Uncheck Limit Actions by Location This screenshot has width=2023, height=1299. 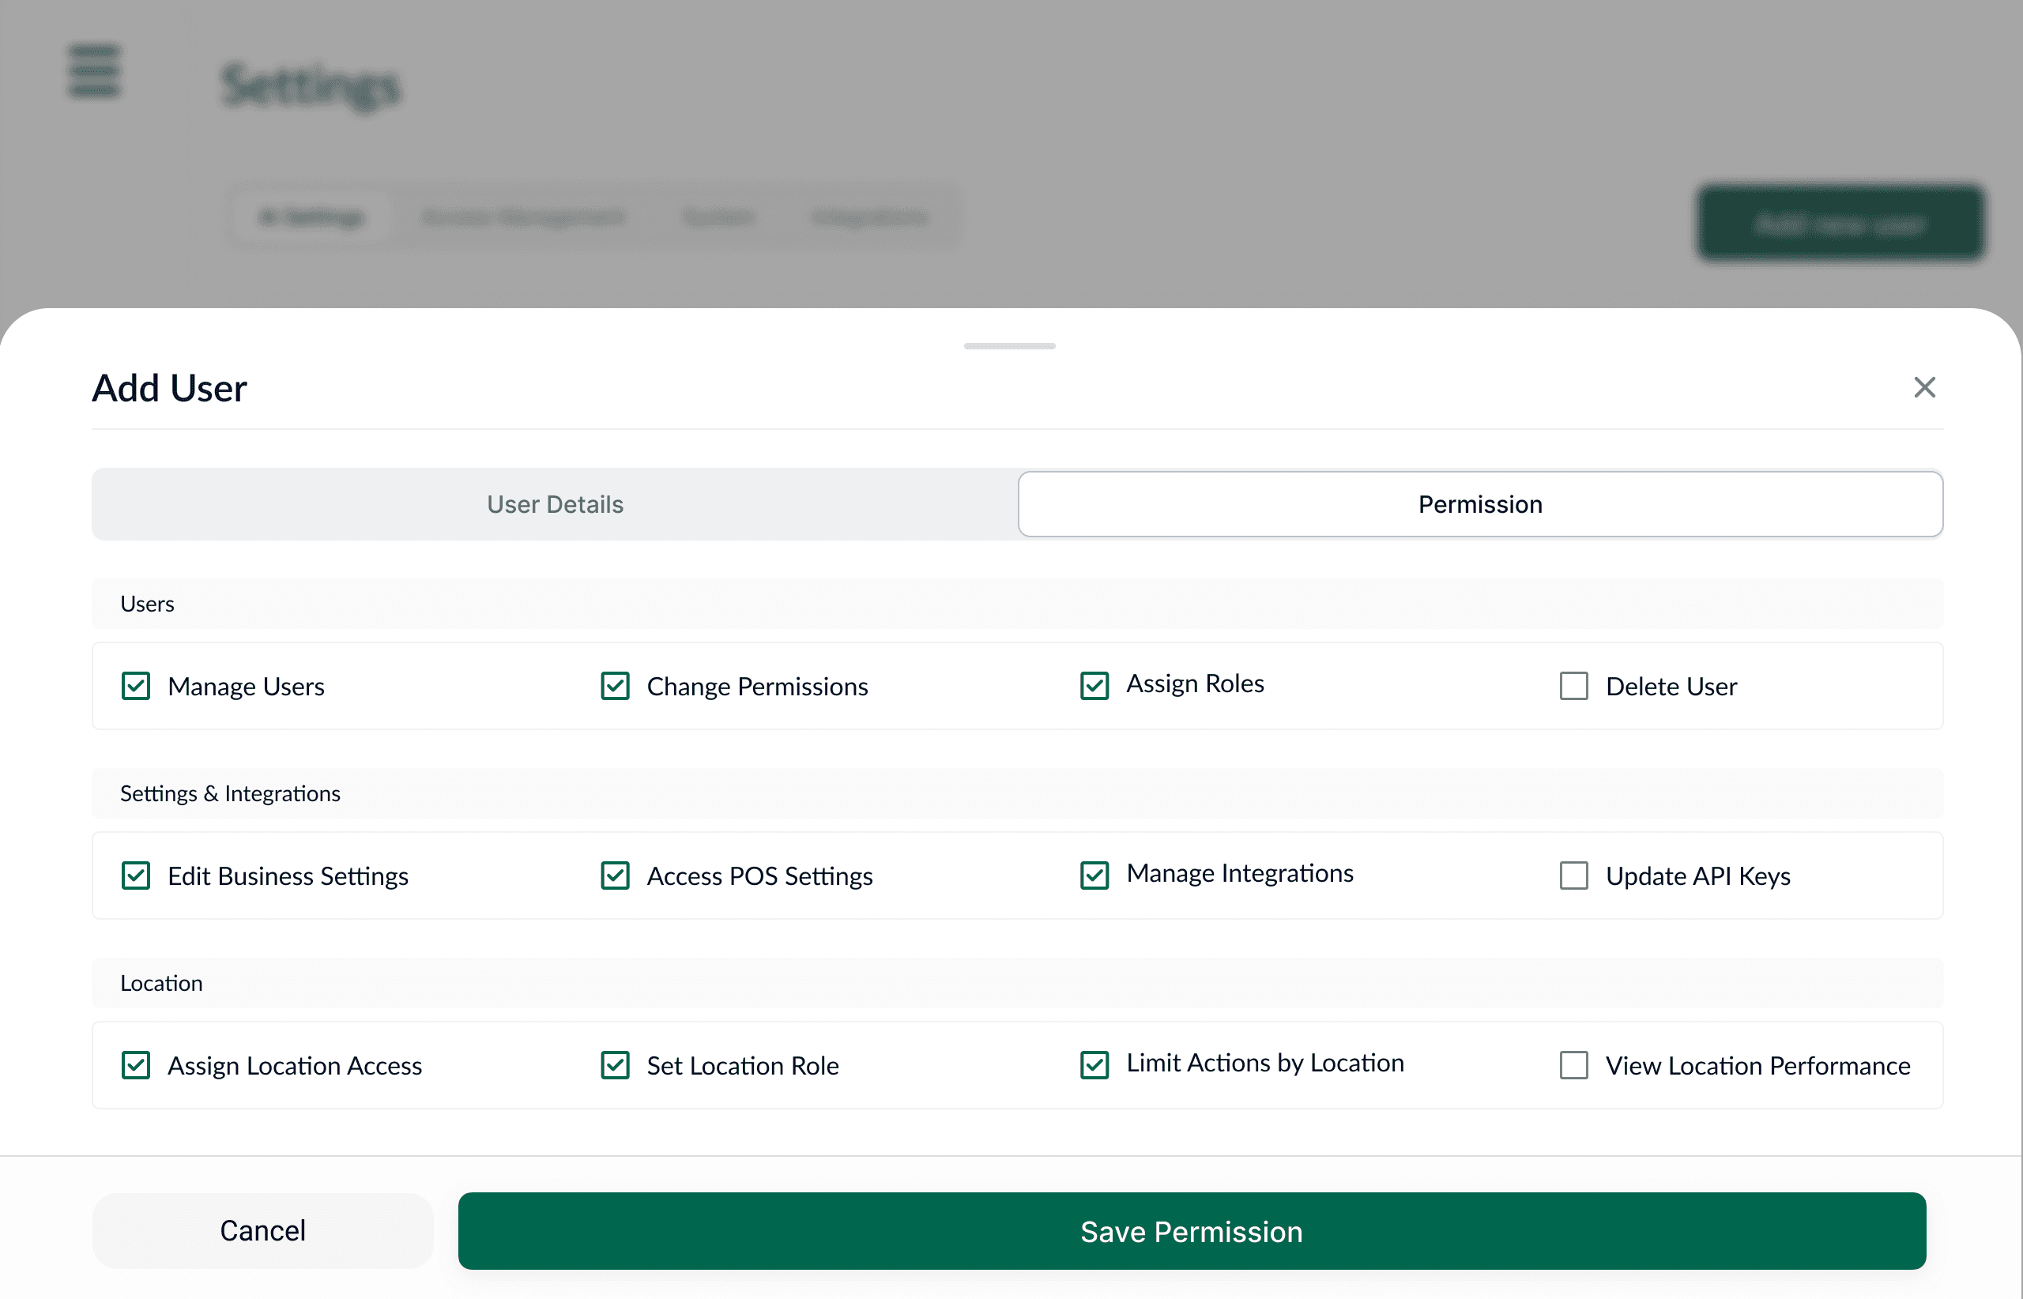[x=1094, y=1065]
